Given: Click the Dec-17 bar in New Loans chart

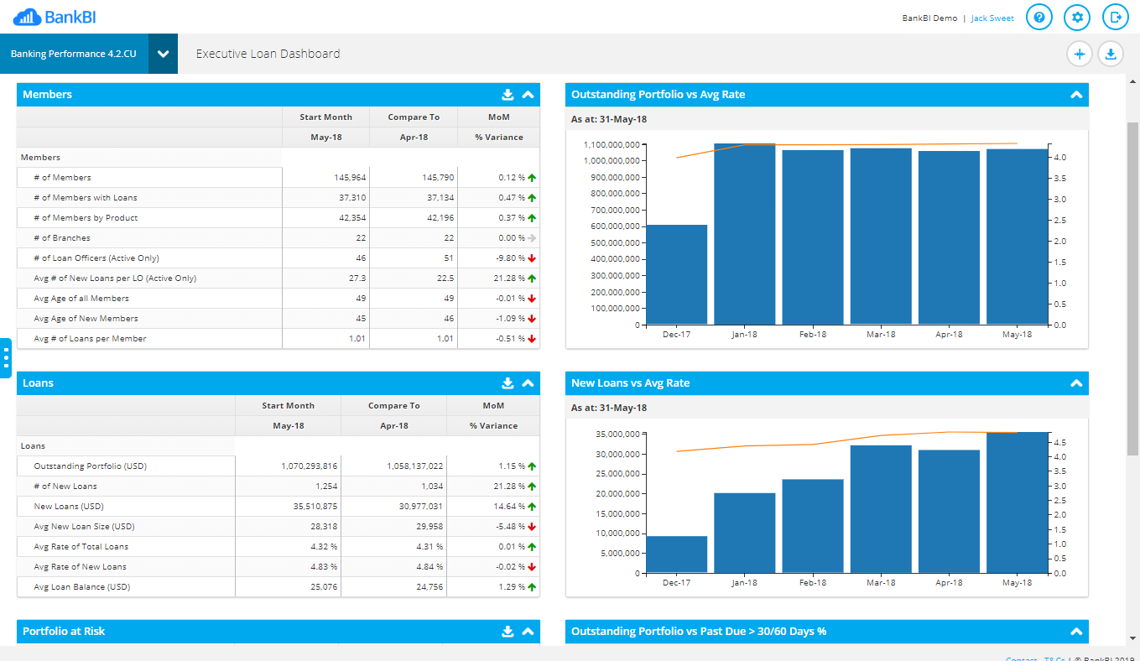Looking at the screenshot, I should 676,554.
